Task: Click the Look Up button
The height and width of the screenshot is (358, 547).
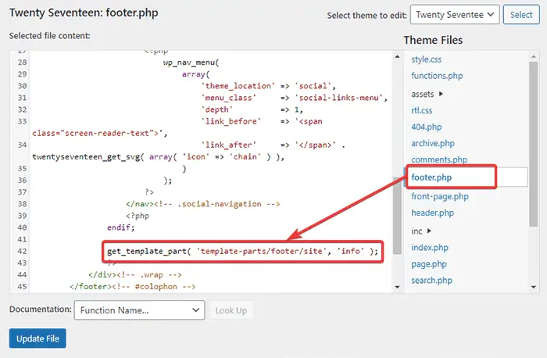Action: (x=231, y=310)
